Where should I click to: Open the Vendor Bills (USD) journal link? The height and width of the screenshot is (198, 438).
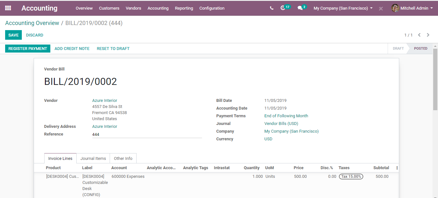(281, 124)
